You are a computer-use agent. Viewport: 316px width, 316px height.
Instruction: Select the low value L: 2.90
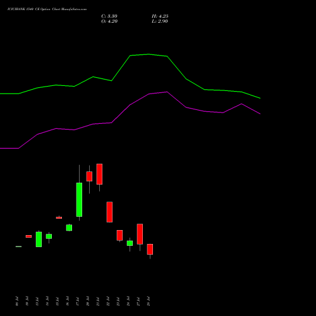160,21
